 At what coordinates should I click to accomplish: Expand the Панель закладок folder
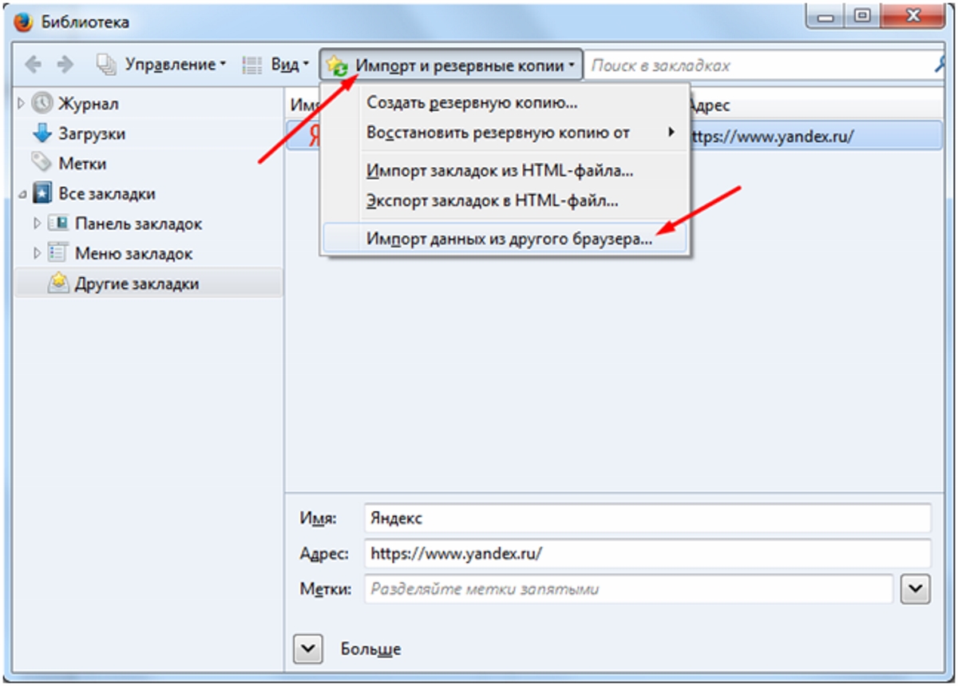[37, 224]
